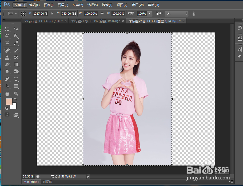The image size is (243, 186).
Task: Select the Crop tool
Action: 7,43
